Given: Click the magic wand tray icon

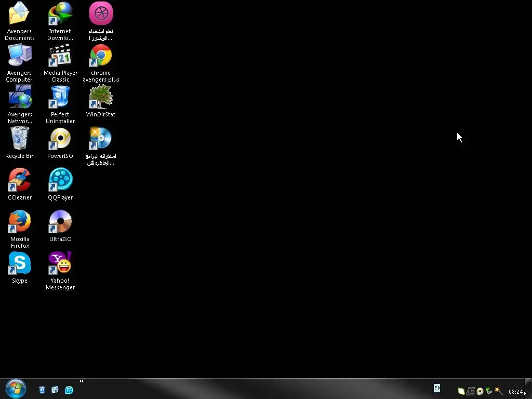Looking at the screenshot, I should pyautogui.click(x=498, y=391).
